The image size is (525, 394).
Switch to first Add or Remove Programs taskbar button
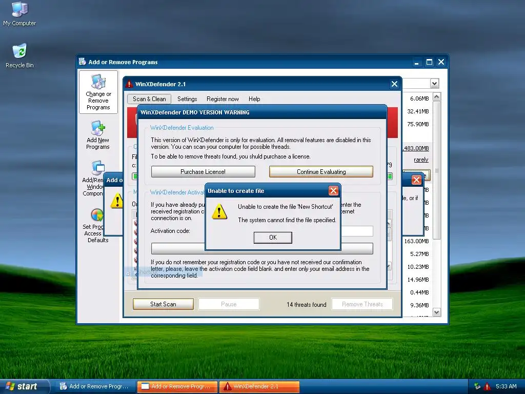pos(94,386)
